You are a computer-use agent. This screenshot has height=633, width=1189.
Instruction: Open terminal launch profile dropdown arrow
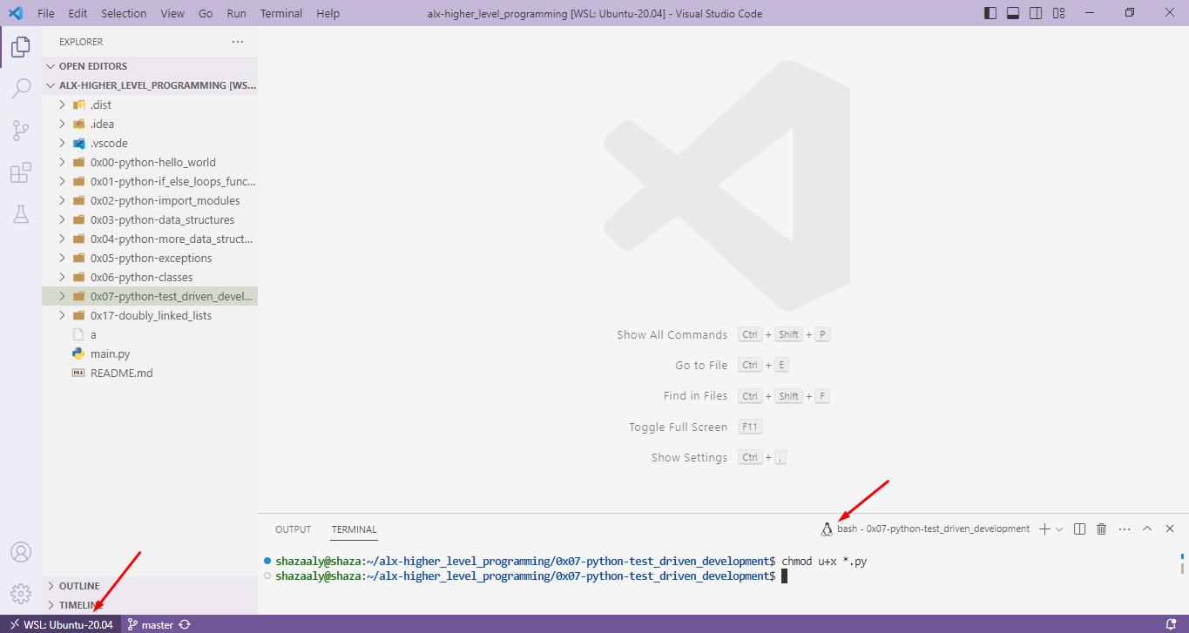pos(1059,529)
